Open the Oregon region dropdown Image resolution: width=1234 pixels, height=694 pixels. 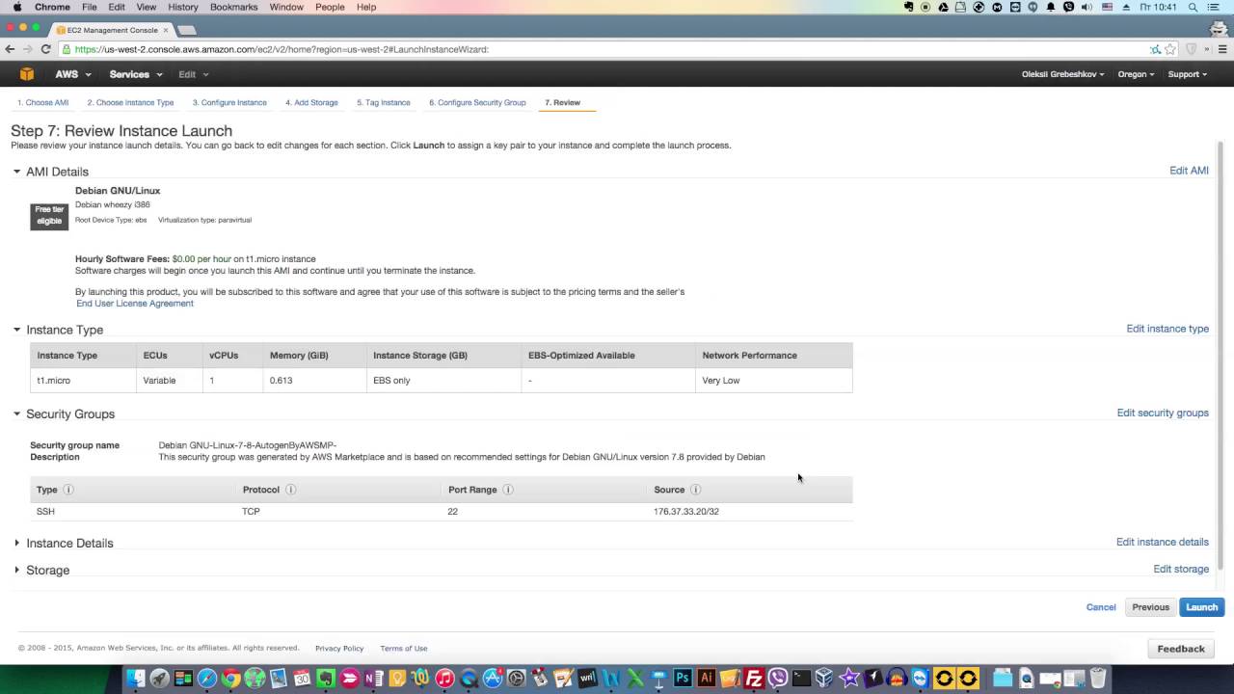[x=1136, y=74]
